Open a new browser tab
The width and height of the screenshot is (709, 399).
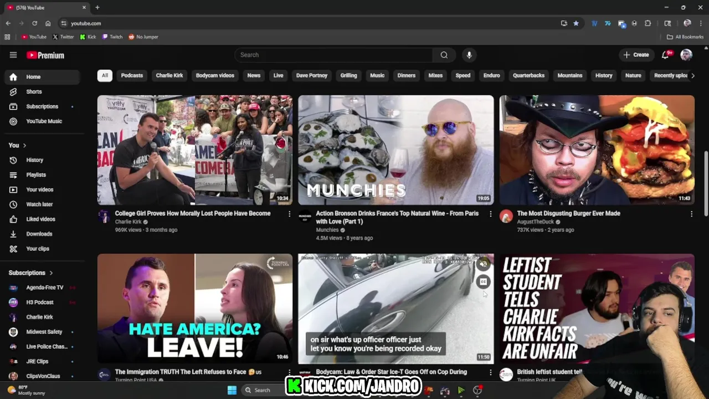click(x=97, y=7)
